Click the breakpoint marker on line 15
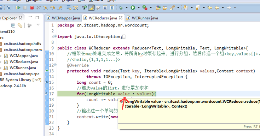This screenshot has height=136, width=260. click(47, 82)
